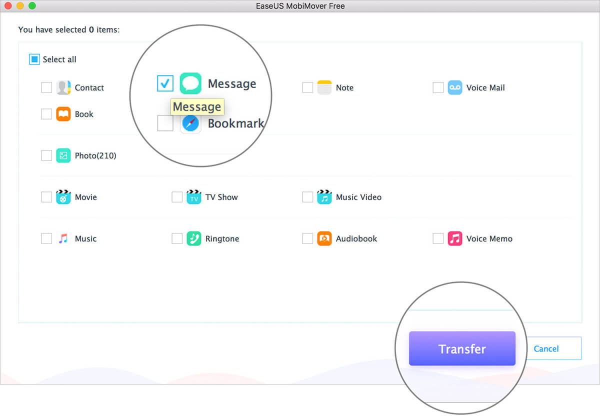Click the orange Book icon

click(x=63, y=114)
